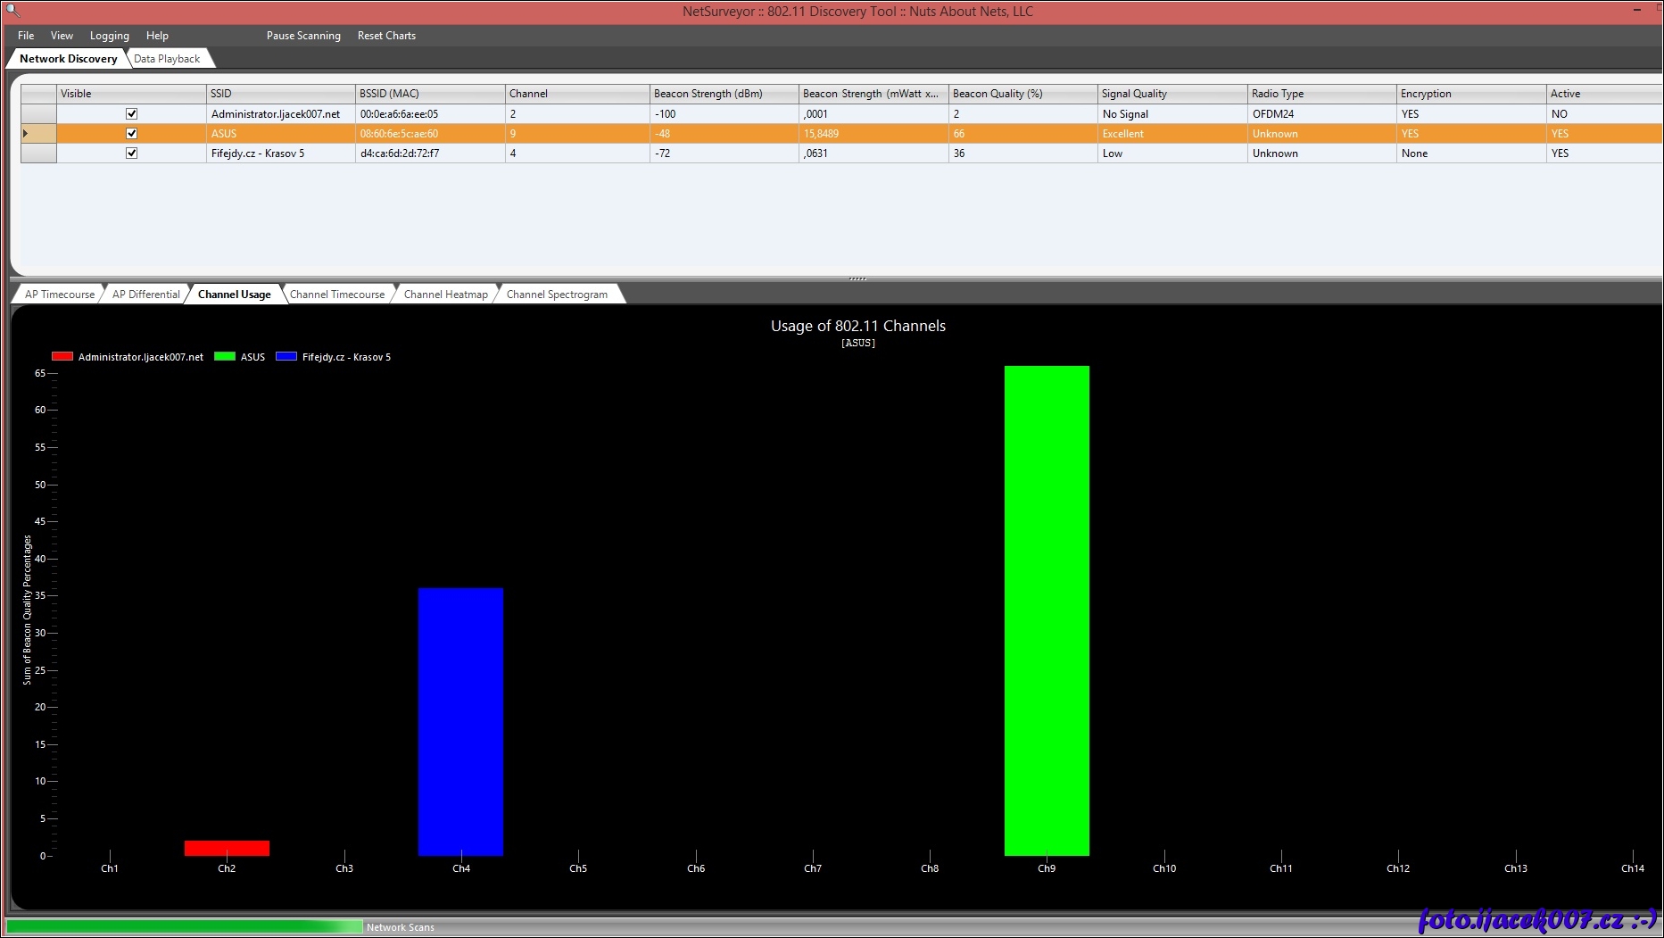The image size is (1664, 938).
Task: Open the View menu
Action: click(62, 36)
